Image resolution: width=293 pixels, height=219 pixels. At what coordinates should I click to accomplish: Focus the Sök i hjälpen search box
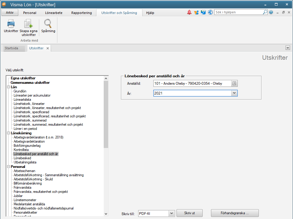click(x=239, y=12)
